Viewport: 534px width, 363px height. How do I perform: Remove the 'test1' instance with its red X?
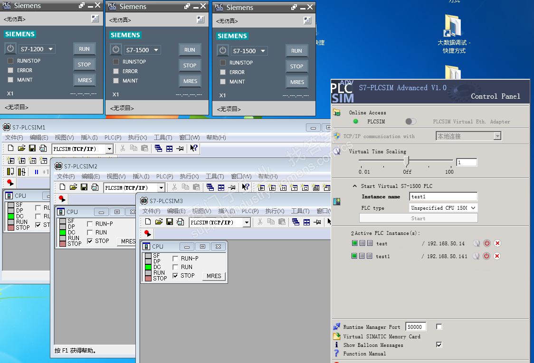(497, 256)
